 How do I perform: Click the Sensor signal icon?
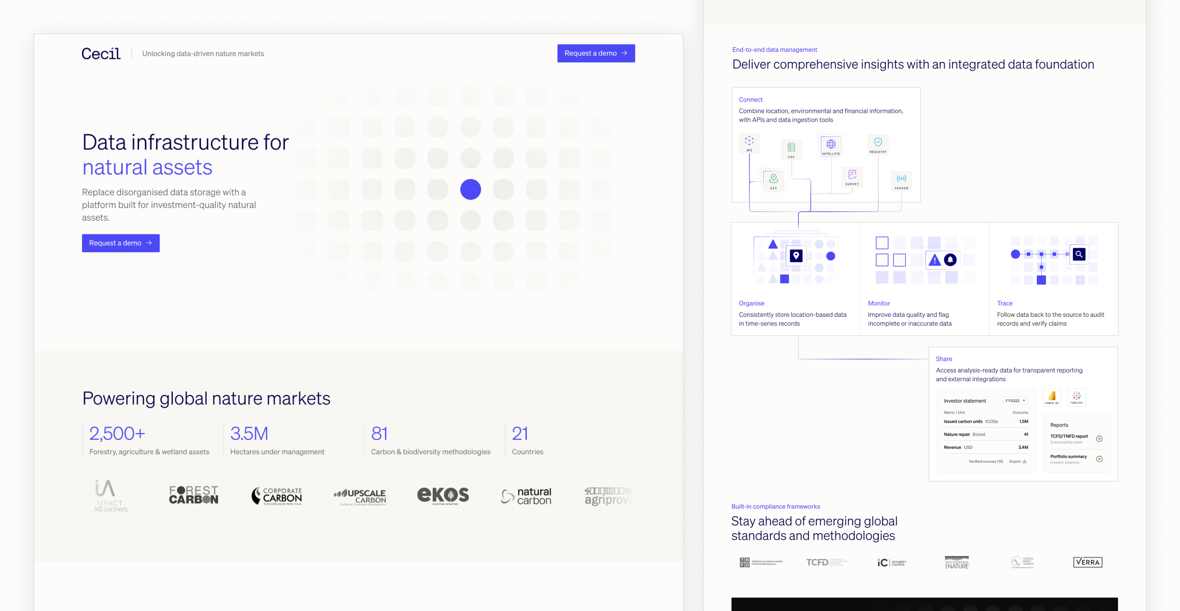(x=901, y=179)
